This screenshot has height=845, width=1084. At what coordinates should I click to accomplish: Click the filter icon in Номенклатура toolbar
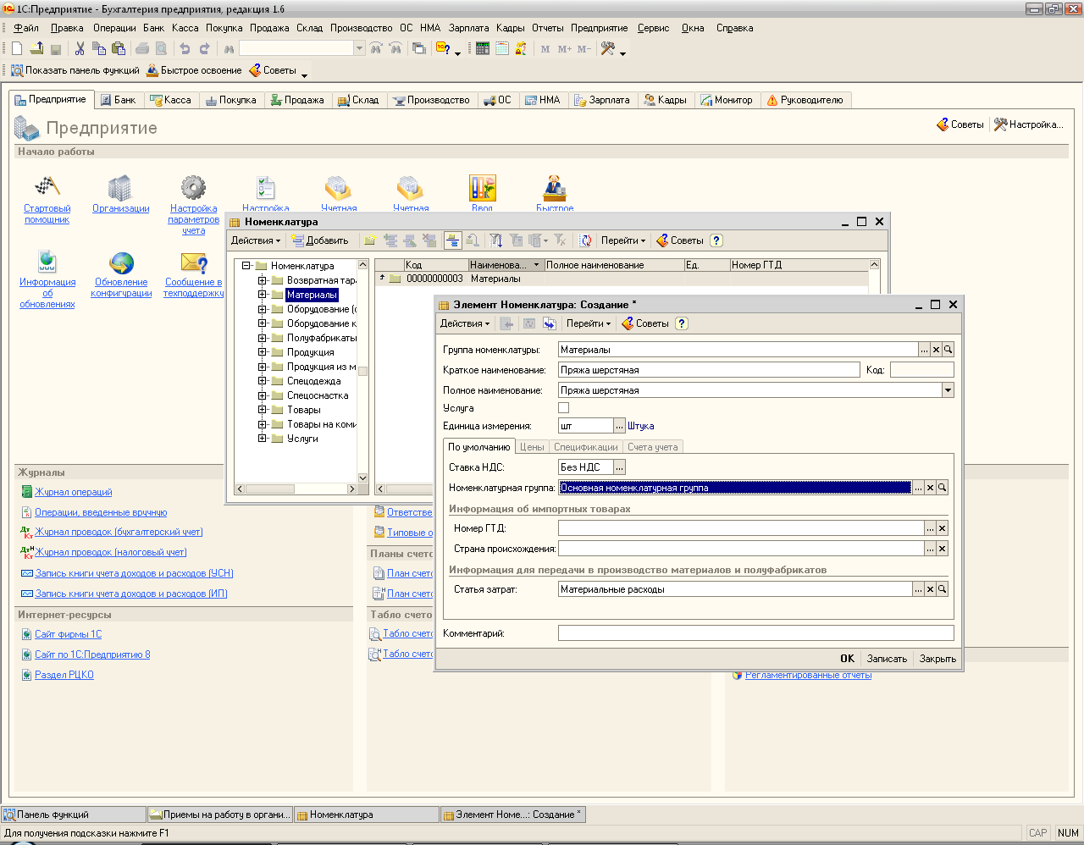coord(496,240)
